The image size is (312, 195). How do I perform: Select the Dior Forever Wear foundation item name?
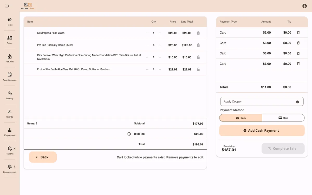pyautogui.click(x=89, y=57)
